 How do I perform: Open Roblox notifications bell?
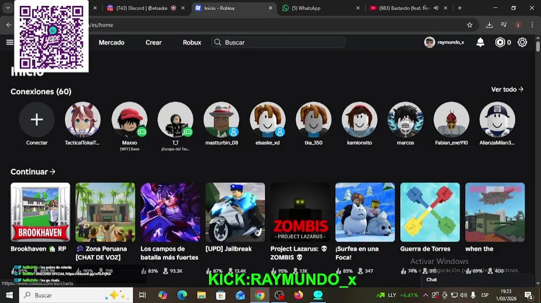coord(480,42)
